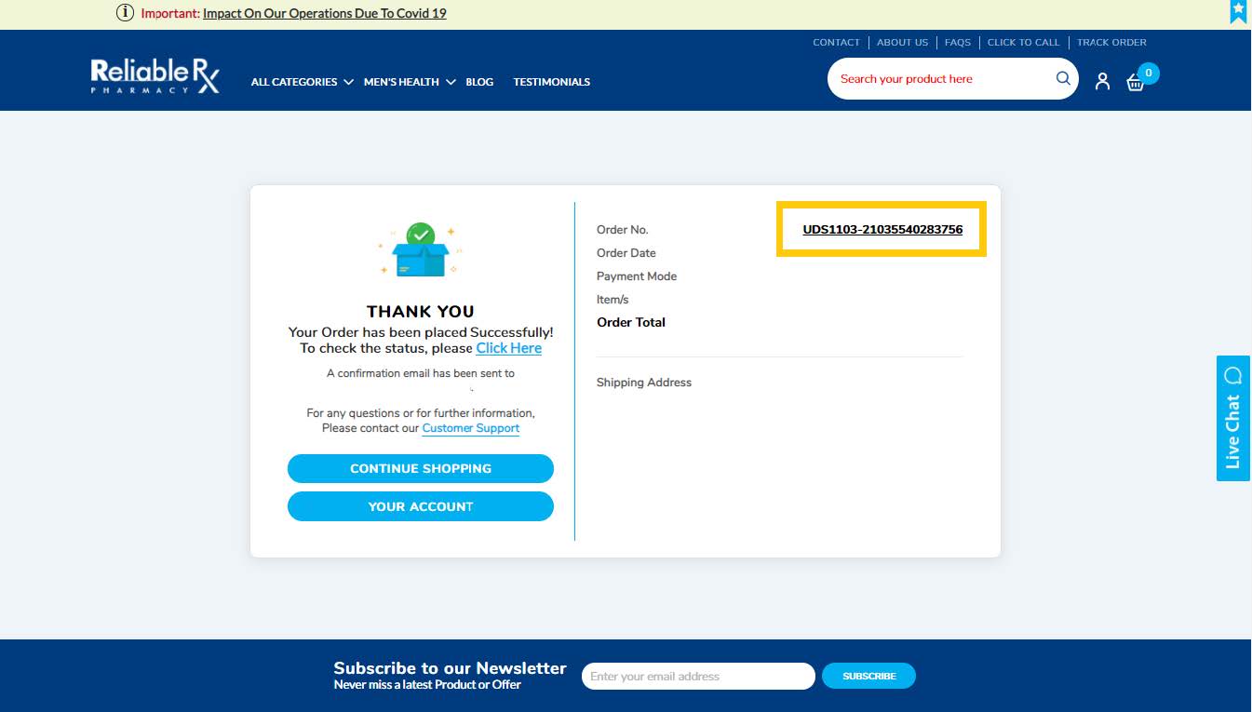1252x712 pixels.
Task: Open the shopping basket icon
Action: 1136,82
